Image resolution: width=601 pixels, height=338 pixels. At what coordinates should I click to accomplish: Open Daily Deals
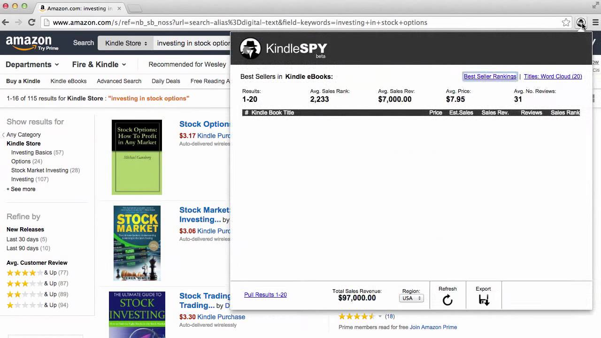pyautogui.click(x=166, y=81)
